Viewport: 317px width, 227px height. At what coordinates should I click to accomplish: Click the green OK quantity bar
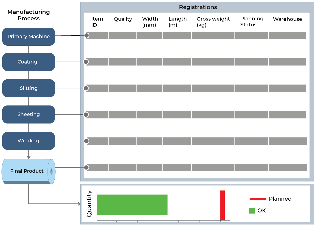(x=132, y=205)
